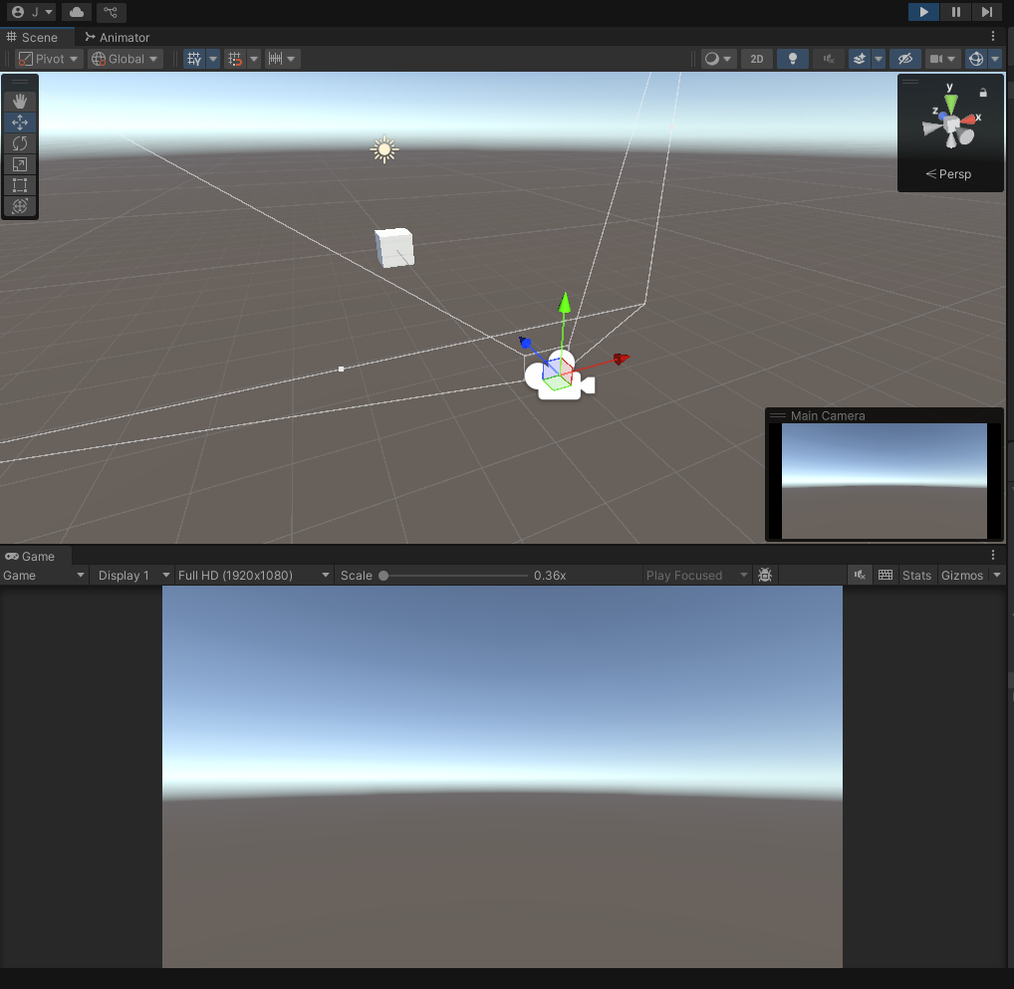Activate the Transform tool
1014x989 pixels.
20,206
